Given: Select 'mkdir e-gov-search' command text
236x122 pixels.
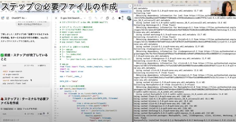Looking at the screenshot, I should click(x=12, y=72).
